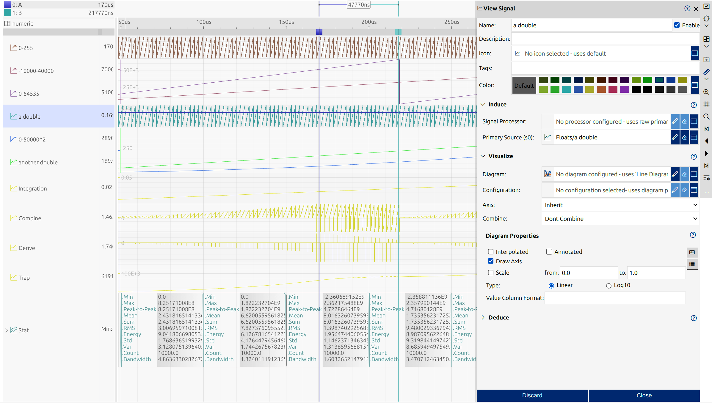
Task: Open the Combine dropdown
Action: click(x=620, y=219)
